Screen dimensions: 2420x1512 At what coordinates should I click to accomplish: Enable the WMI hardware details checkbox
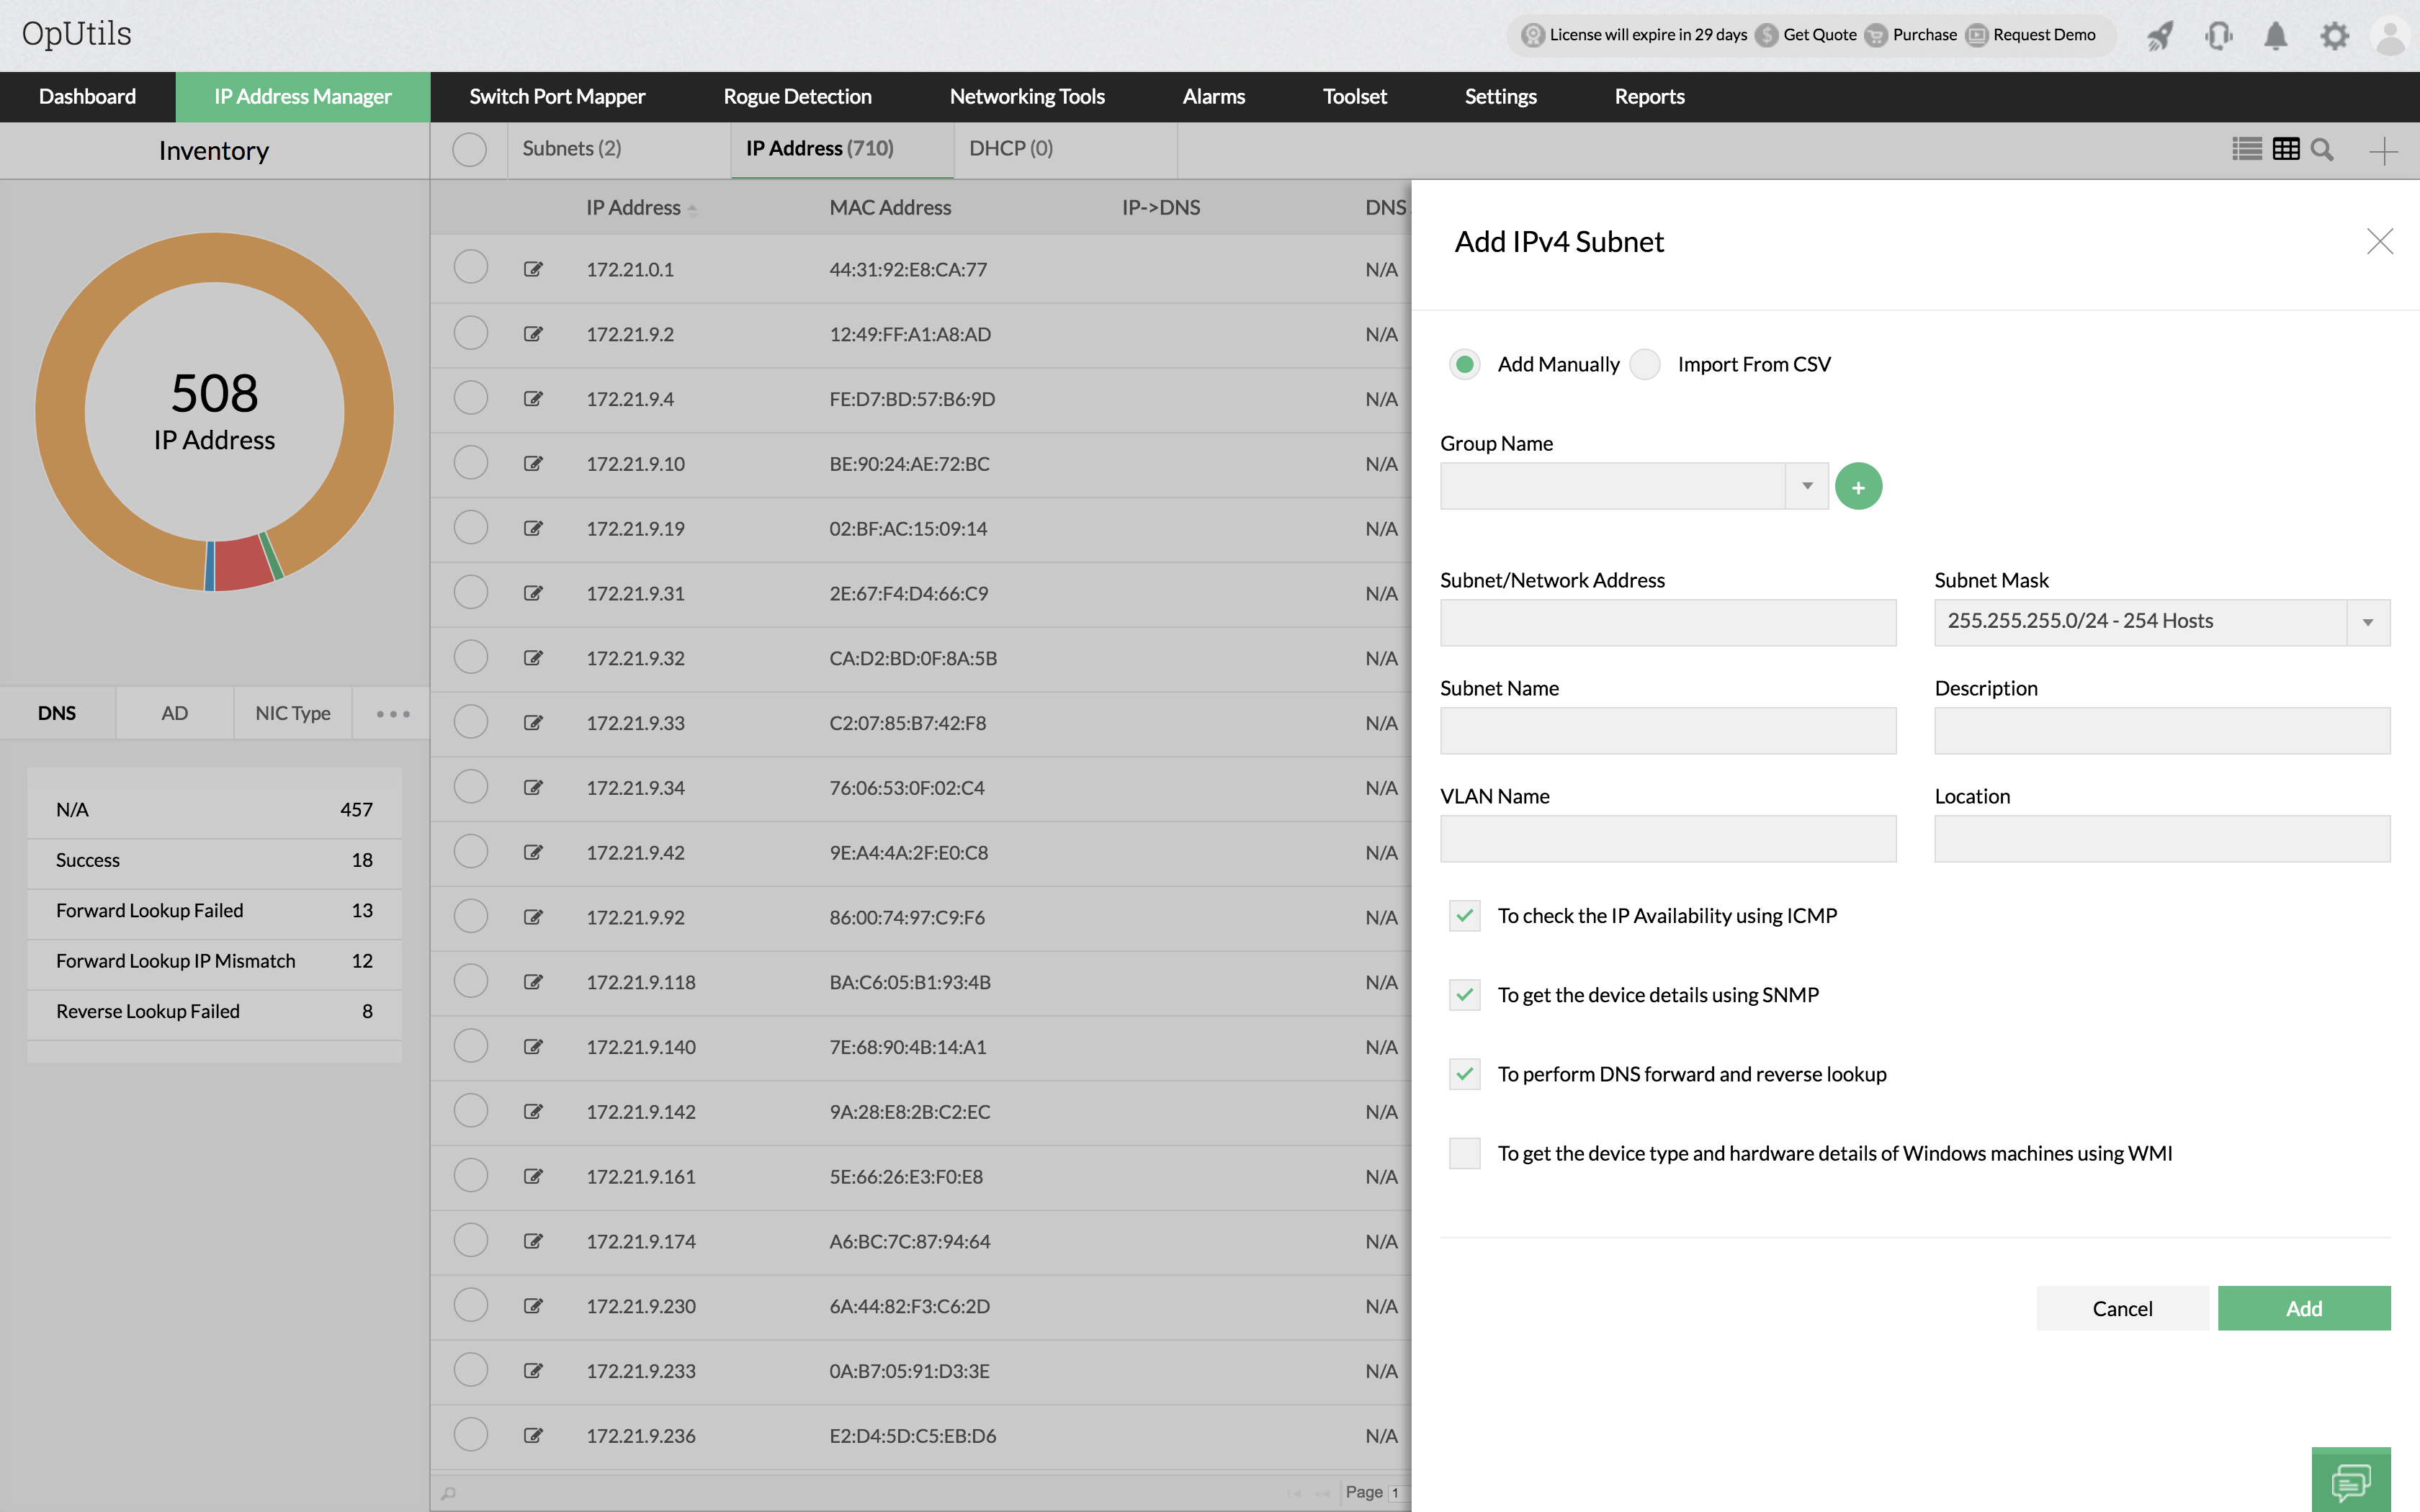click(1465, 1153)
